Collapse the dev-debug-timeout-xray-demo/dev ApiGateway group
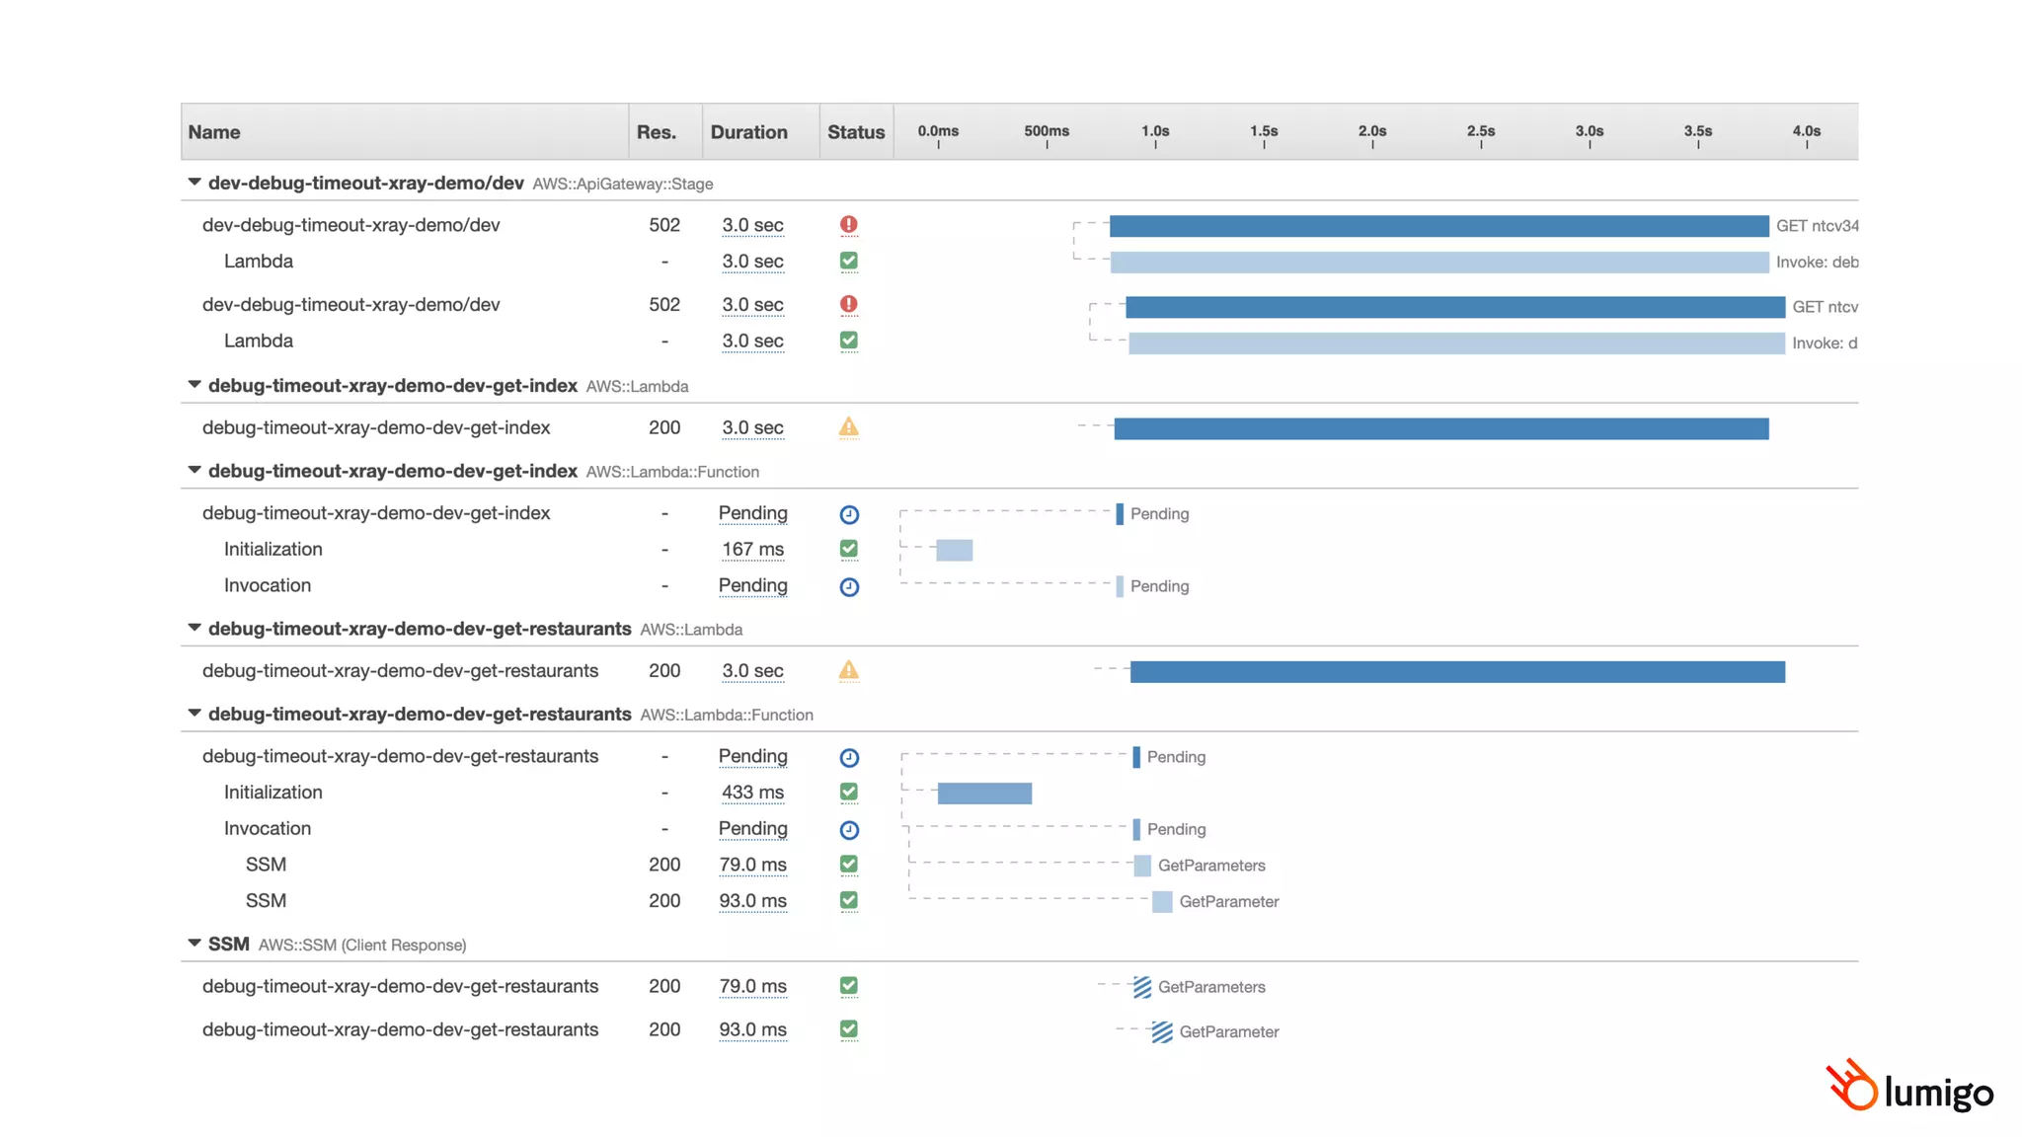The image size is (2022, 1137). [x=194, y=183]
